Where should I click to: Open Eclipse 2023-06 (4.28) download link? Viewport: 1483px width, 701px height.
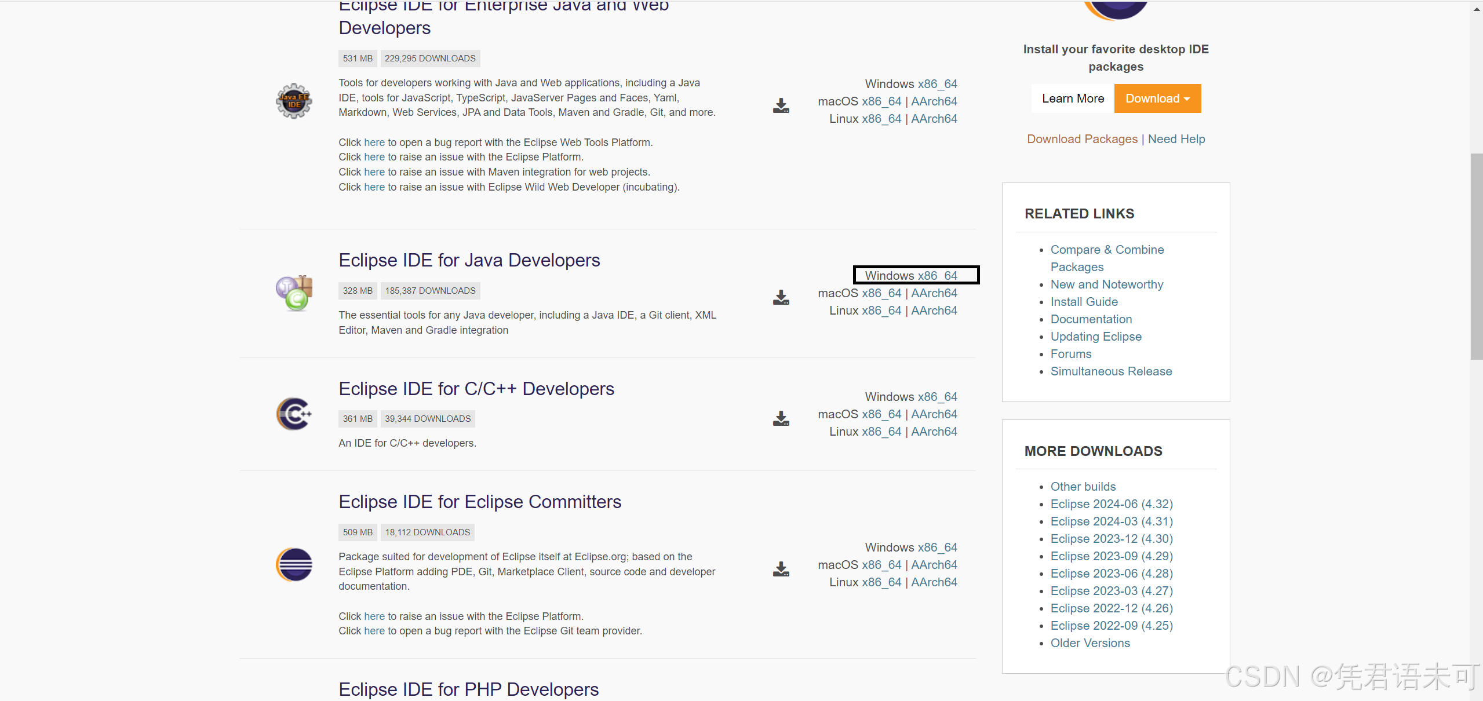(x=1112, y=574)
